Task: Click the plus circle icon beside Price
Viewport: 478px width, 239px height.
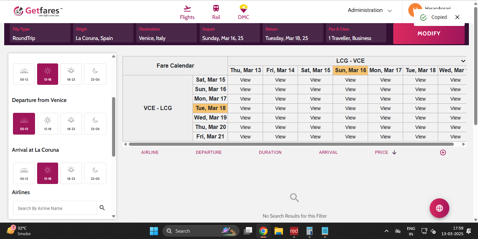Action: (443, 152)
